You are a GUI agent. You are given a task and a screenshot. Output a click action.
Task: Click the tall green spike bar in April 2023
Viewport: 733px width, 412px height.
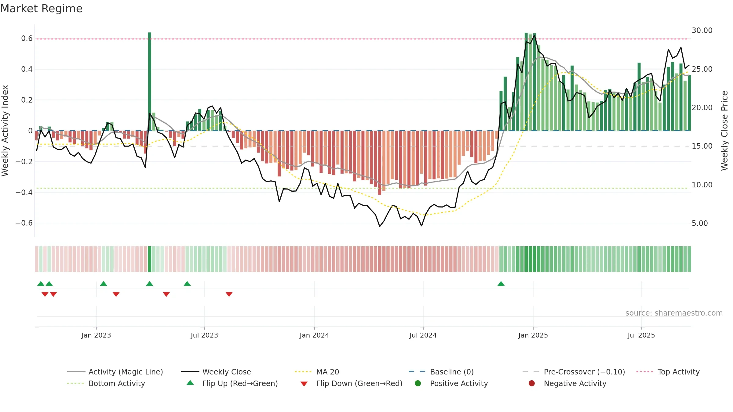(150, 81)
